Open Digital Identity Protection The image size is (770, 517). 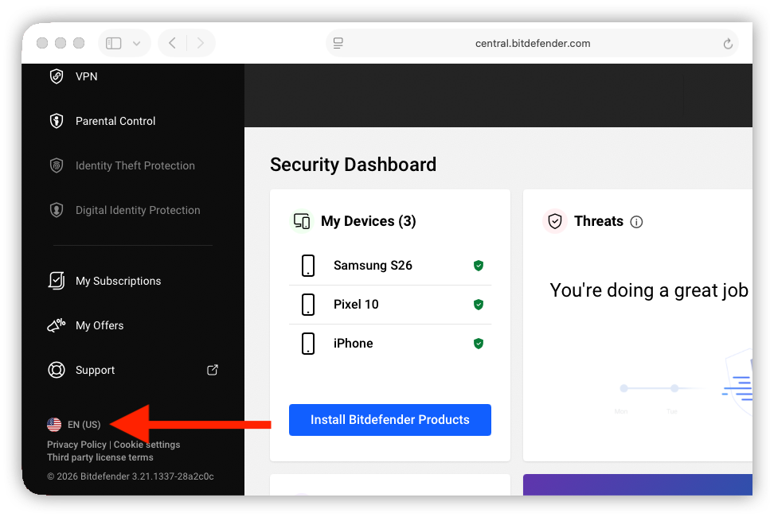[x=138, y=211]
